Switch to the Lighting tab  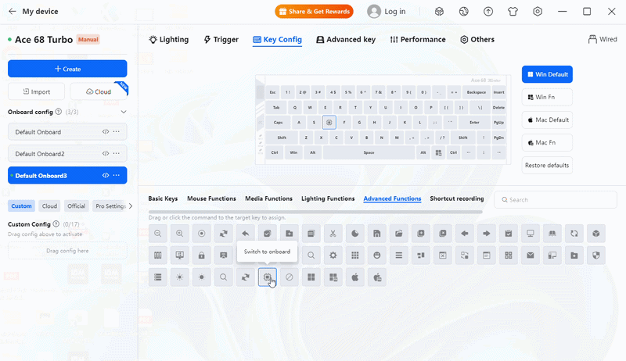coord(168,39)
